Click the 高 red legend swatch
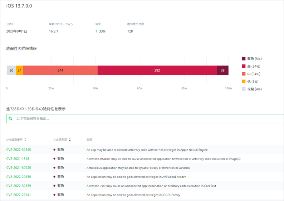Screen dimensions: 284x201 pyautogui.click(x=244, y=66)
